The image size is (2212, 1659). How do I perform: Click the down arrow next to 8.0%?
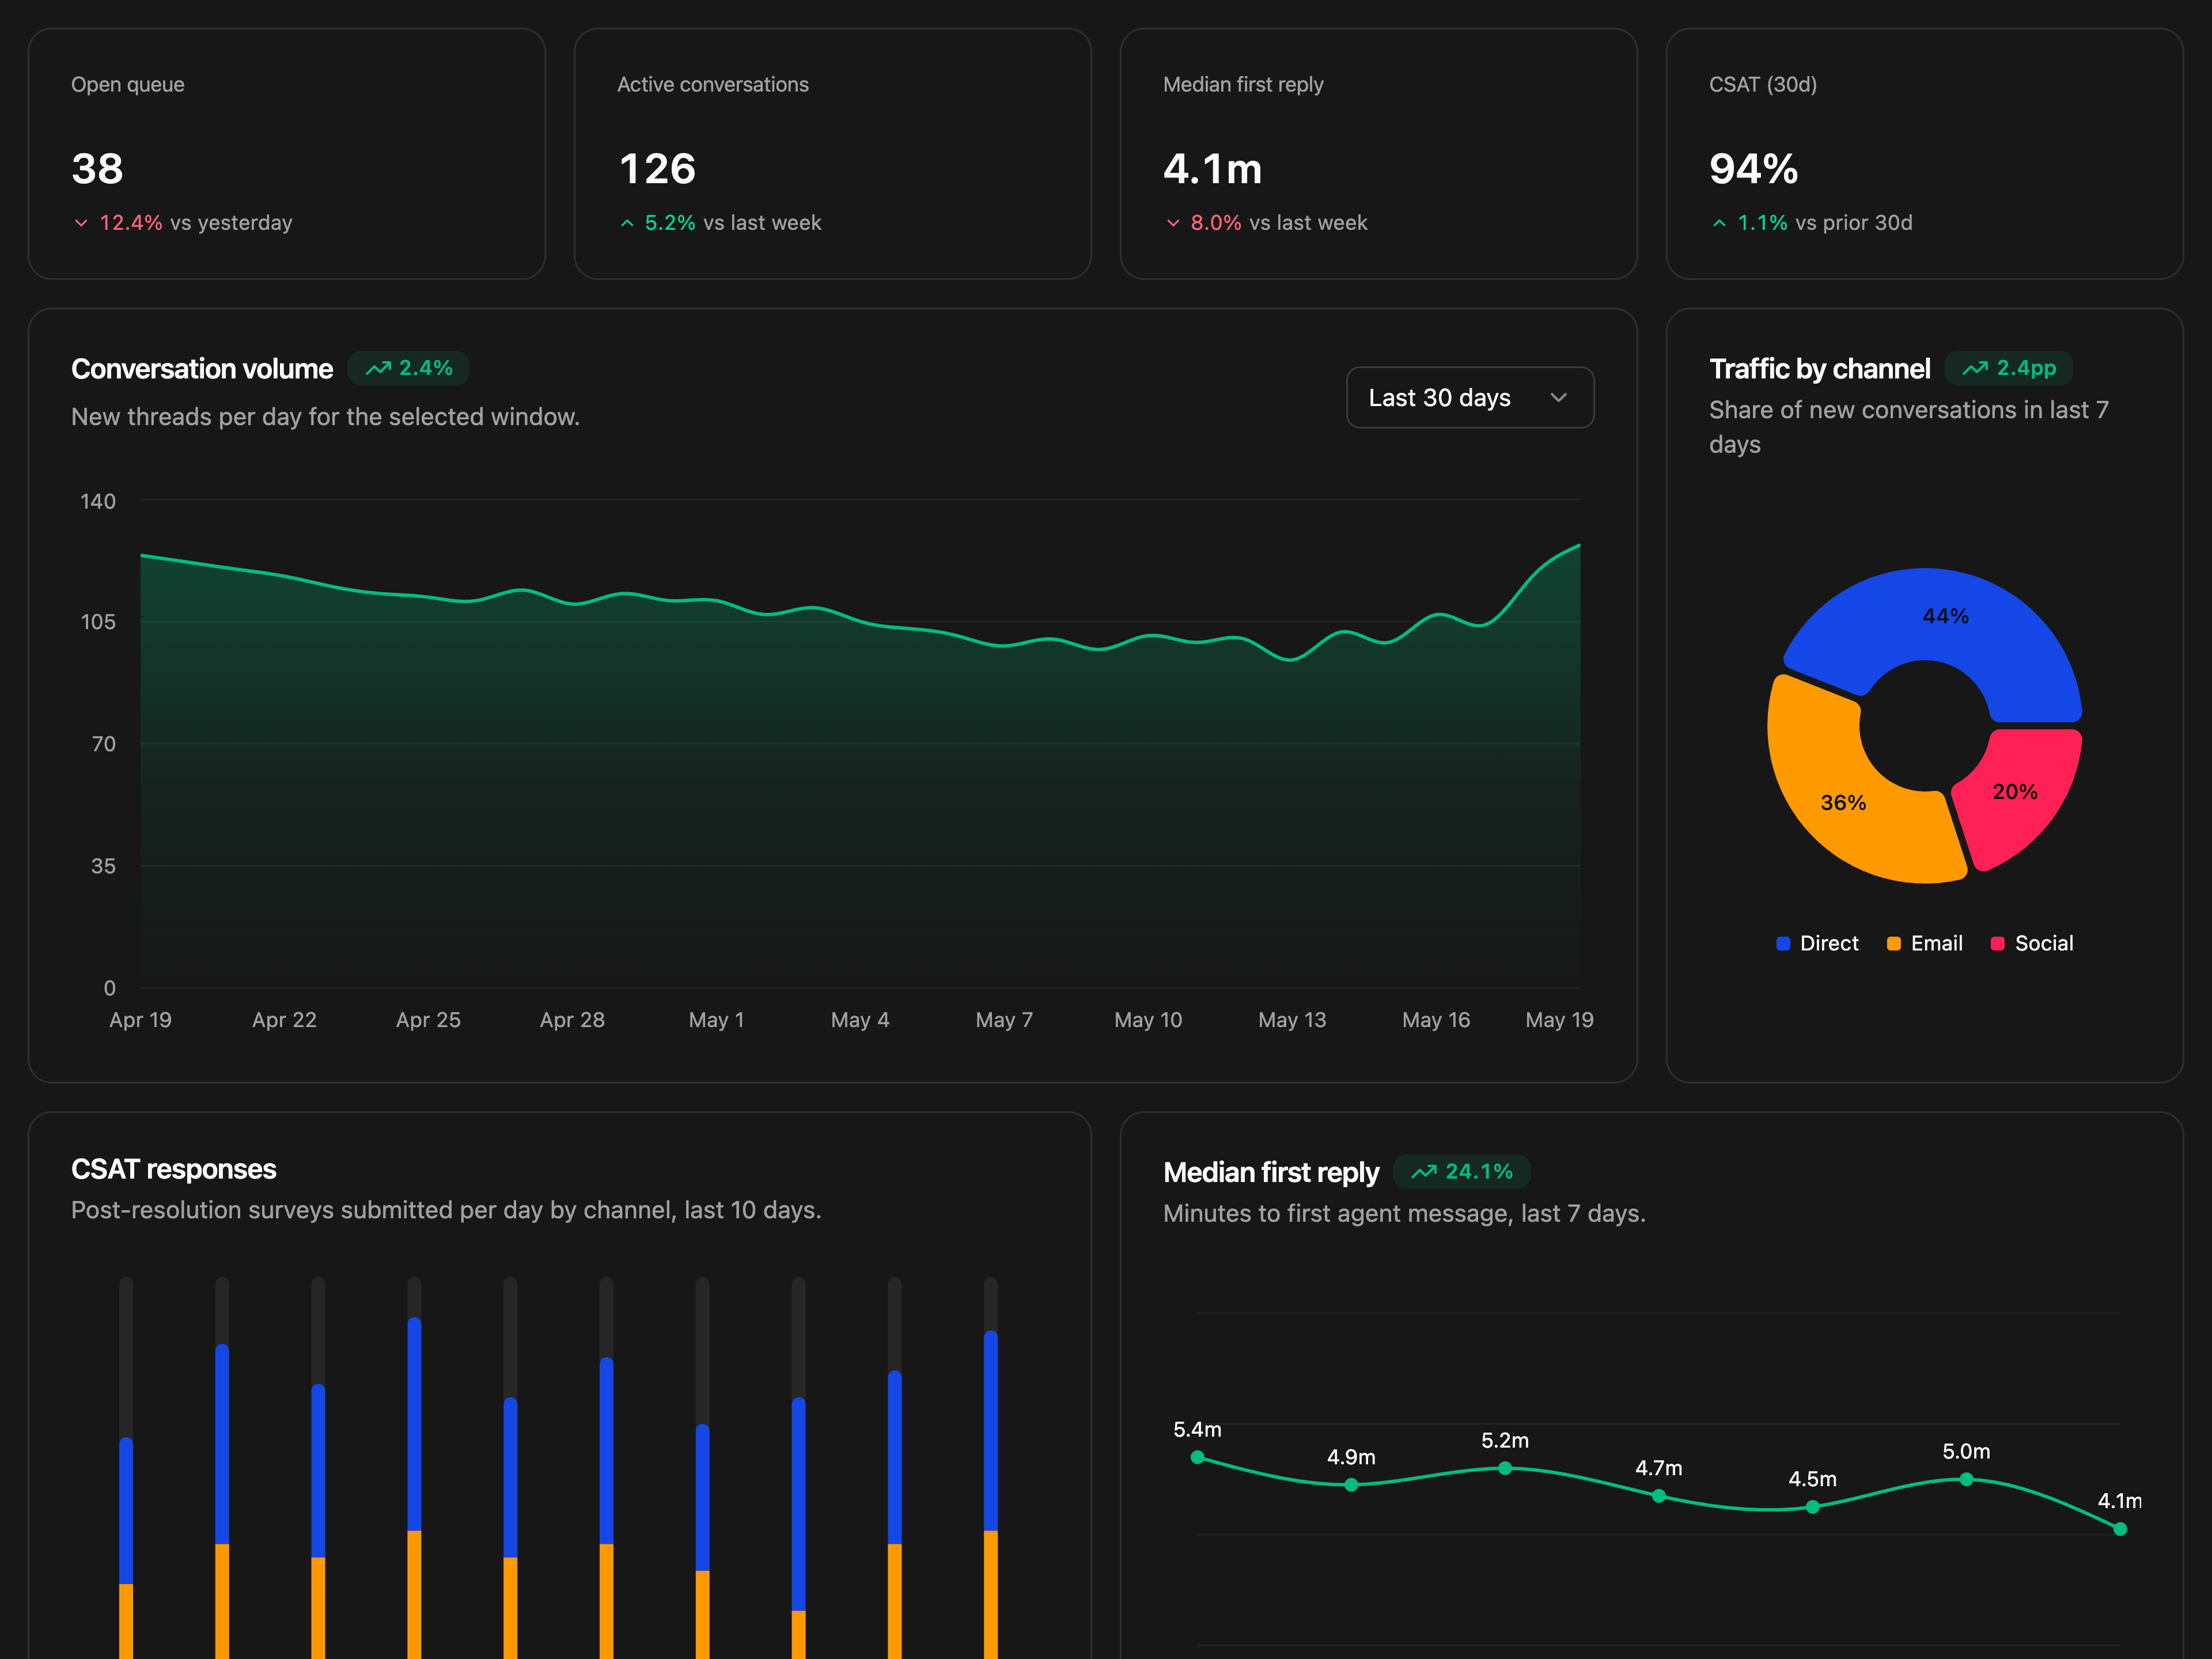coord(1173,223)
